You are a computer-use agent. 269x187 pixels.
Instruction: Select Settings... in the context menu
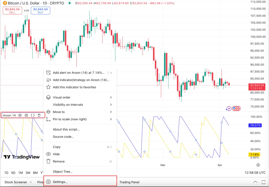[60, 182]
